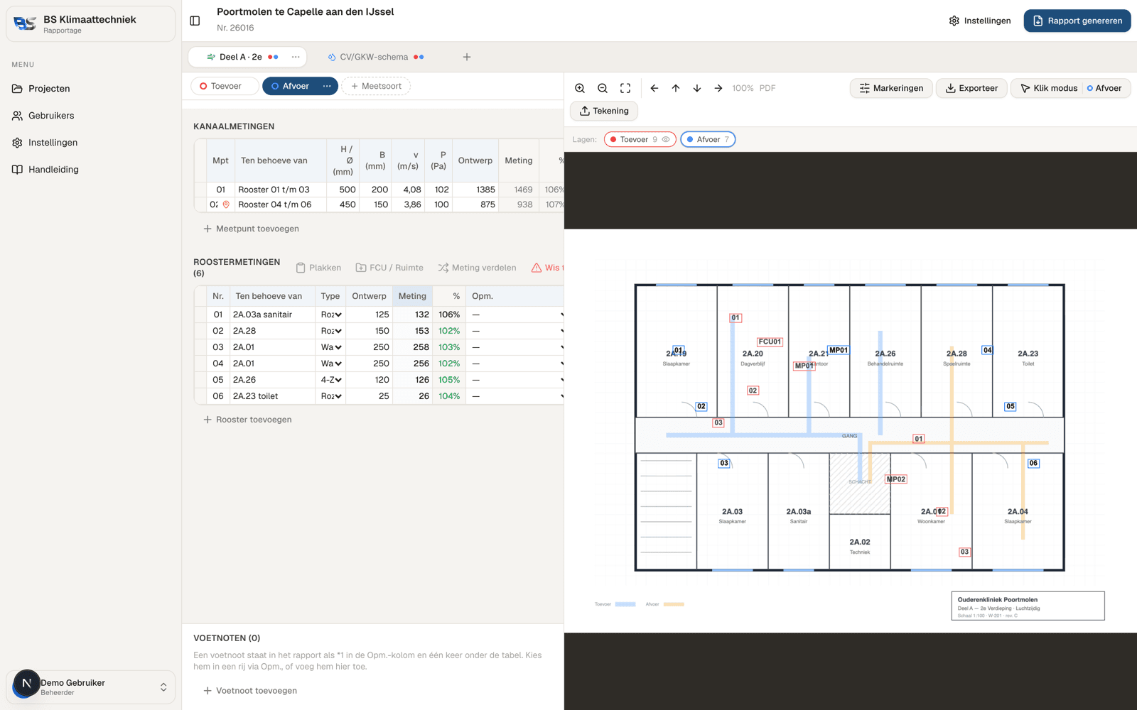Switch to CV/GKW-schema tab
The image size is (1137, 710).
tap(375, 57)
